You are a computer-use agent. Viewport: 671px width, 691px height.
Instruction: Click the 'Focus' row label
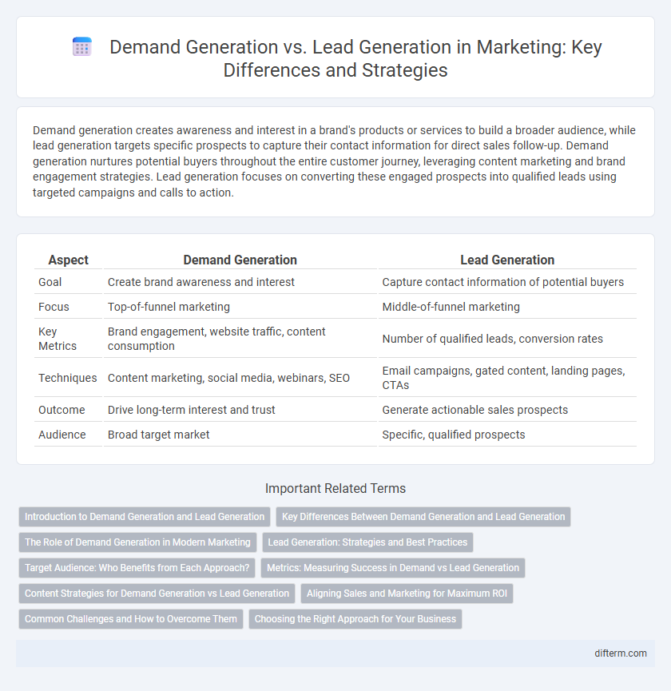click(x=54, y=307)
